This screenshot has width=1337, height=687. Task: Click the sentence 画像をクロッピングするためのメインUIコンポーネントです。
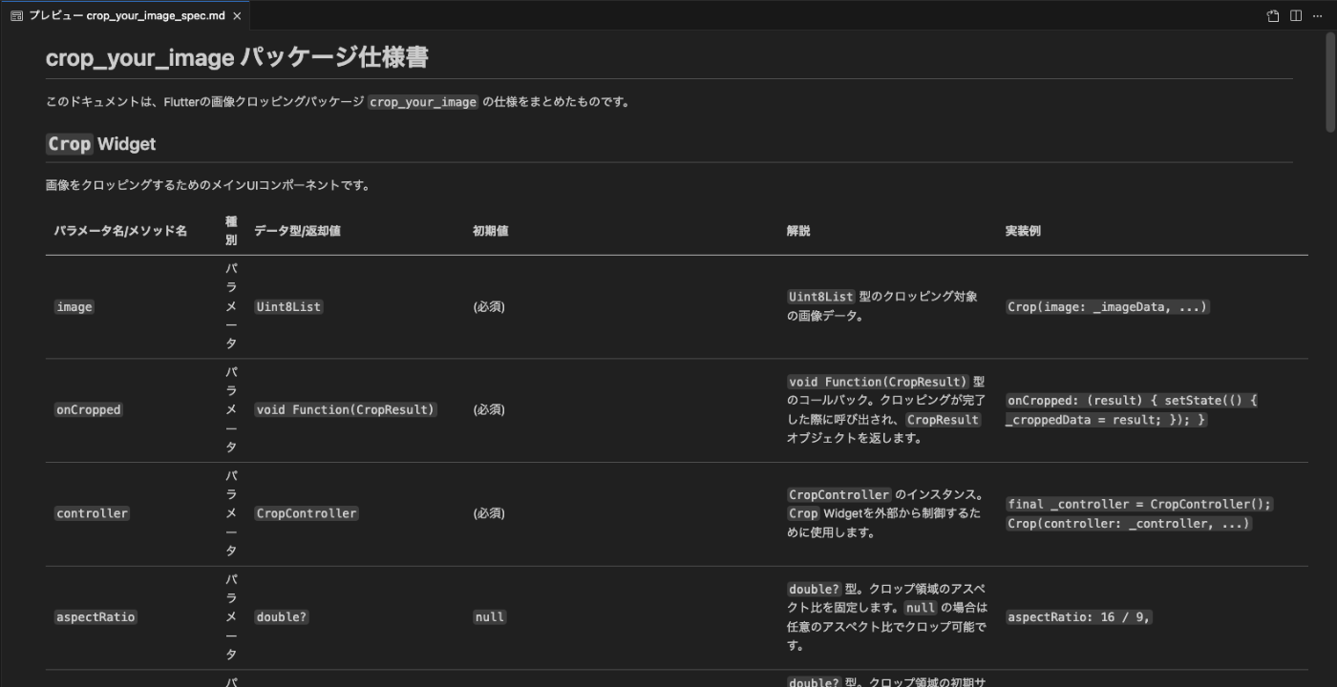(x=208, y=185)
